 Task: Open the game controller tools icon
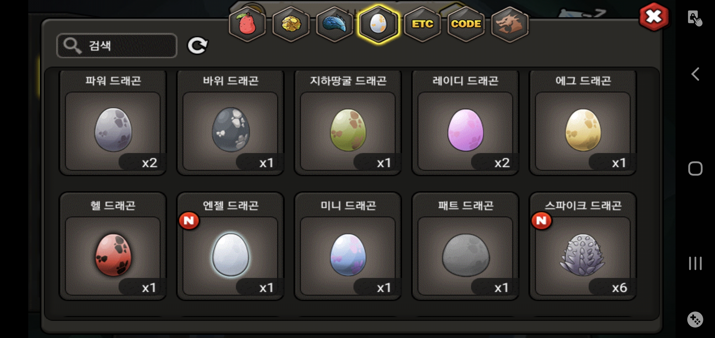pos(695,320)
